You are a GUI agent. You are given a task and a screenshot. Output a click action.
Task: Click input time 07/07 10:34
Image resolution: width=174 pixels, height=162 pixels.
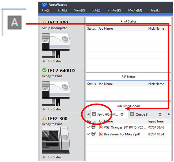156,134
